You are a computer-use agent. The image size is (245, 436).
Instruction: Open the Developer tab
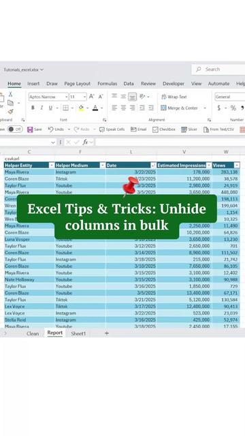[x=174, y=84]
